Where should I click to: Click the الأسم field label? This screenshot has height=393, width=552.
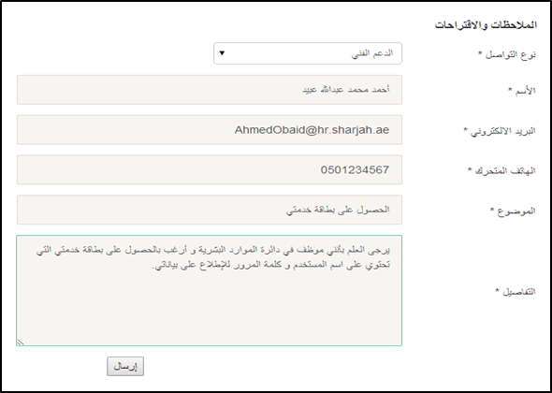click(526, 91)
